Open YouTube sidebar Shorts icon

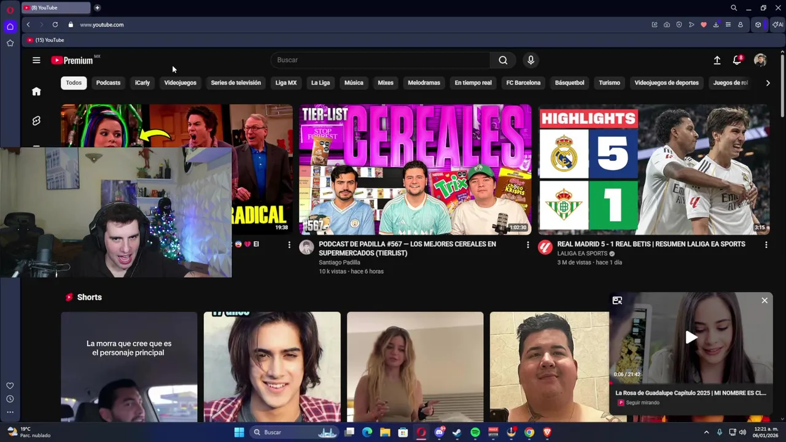36,121
